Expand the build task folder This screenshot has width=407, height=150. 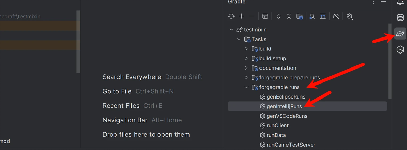pyautogui.click(x=247, y=49)
